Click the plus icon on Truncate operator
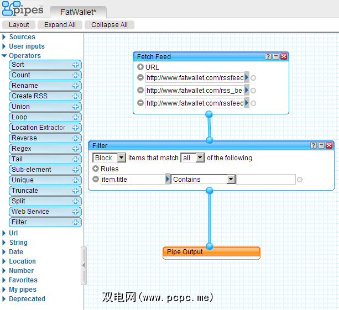 (x=75, y=191)
